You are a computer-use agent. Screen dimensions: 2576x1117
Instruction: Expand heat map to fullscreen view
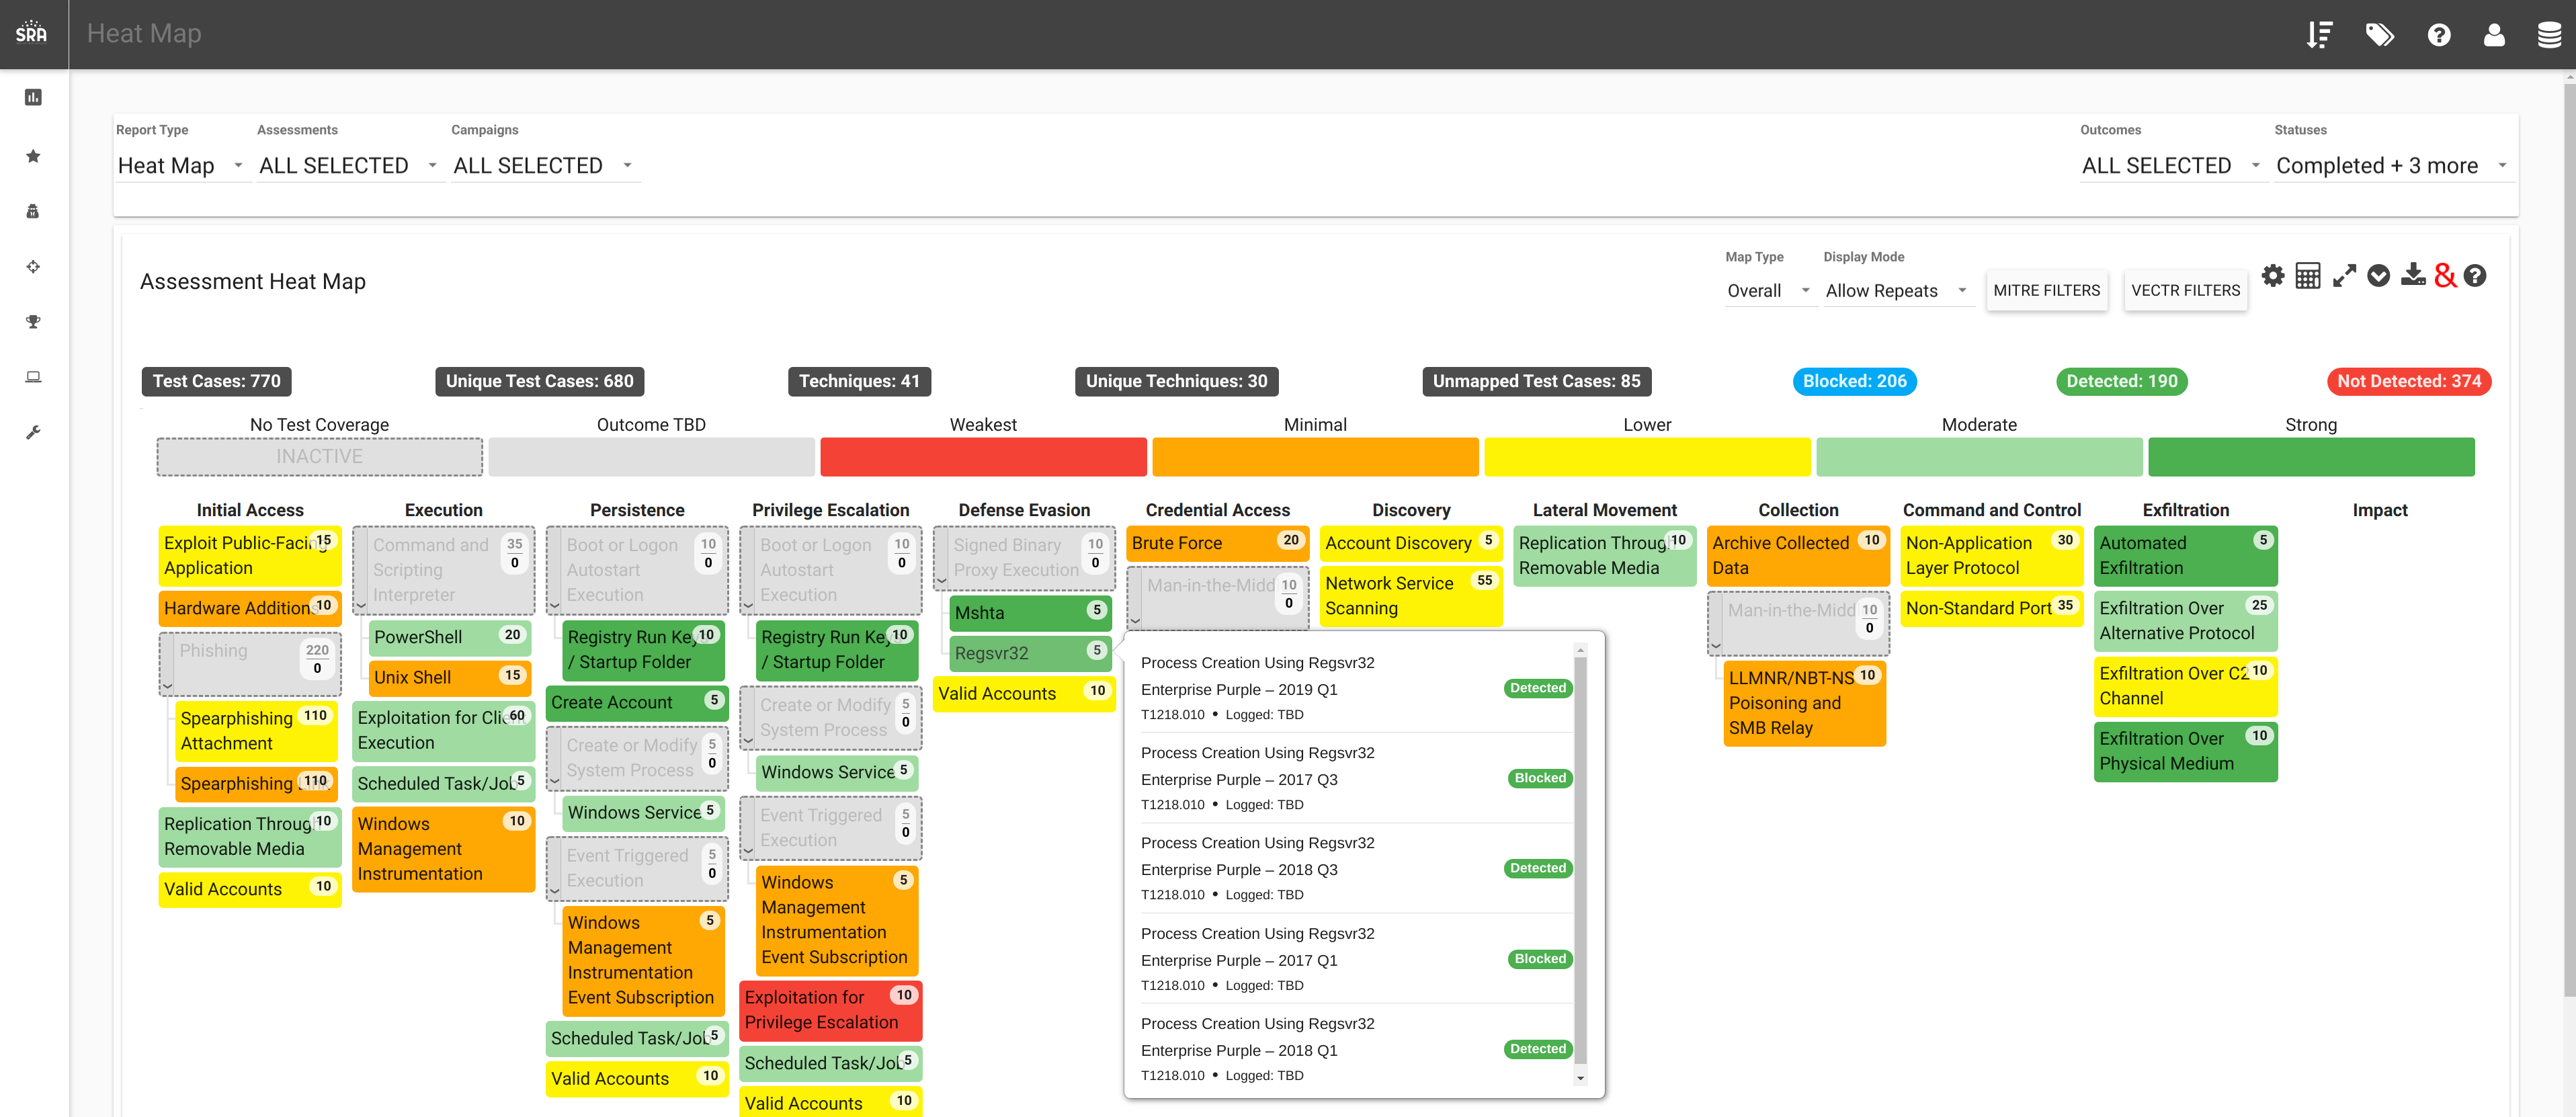pyautogui.click(x=2344, y=276)
